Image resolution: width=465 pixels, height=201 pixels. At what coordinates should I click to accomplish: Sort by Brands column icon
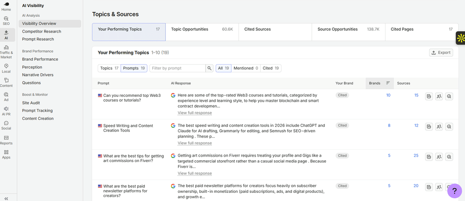pyautogui.click(x=388, y=83)
